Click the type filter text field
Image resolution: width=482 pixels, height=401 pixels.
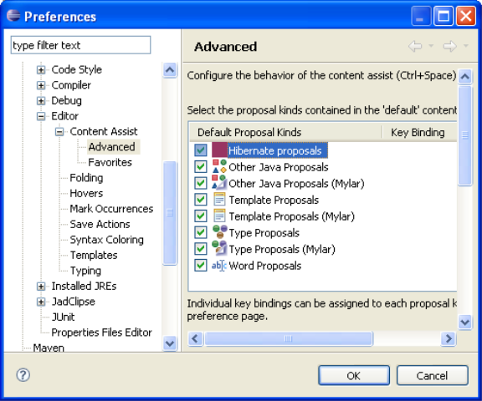[80, 45]
